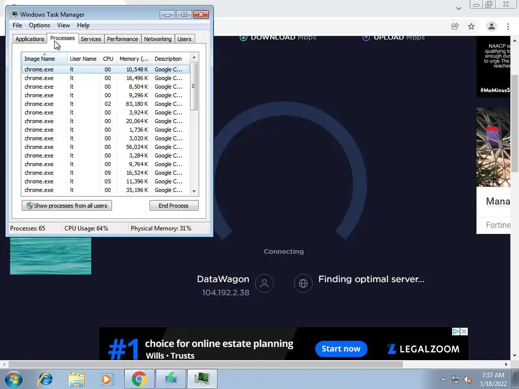The height and width of the screenshot is (389, 519).
Task: Switch to Chrome via taskbar icon
Action: 139,379
